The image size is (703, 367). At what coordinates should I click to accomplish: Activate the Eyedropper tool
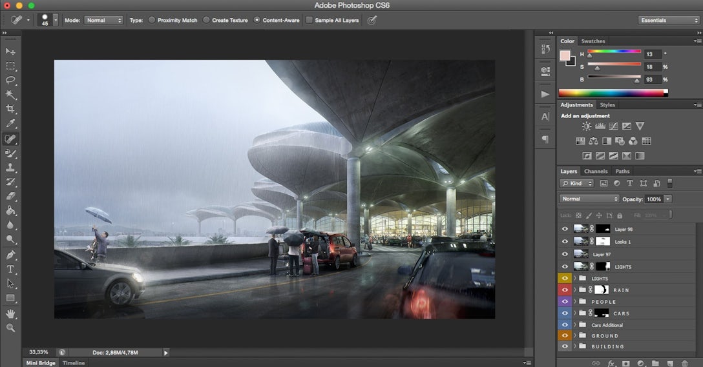[11, 124]
